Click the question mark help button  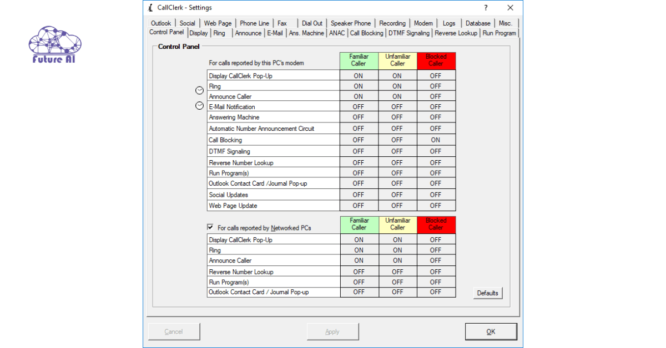pyautogui.click(x=486, y=8)
